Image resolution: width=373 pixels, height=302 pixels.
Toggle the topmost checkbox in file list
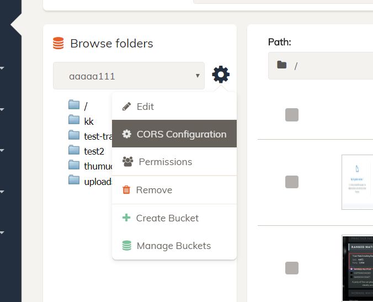(x=292, y=115)
